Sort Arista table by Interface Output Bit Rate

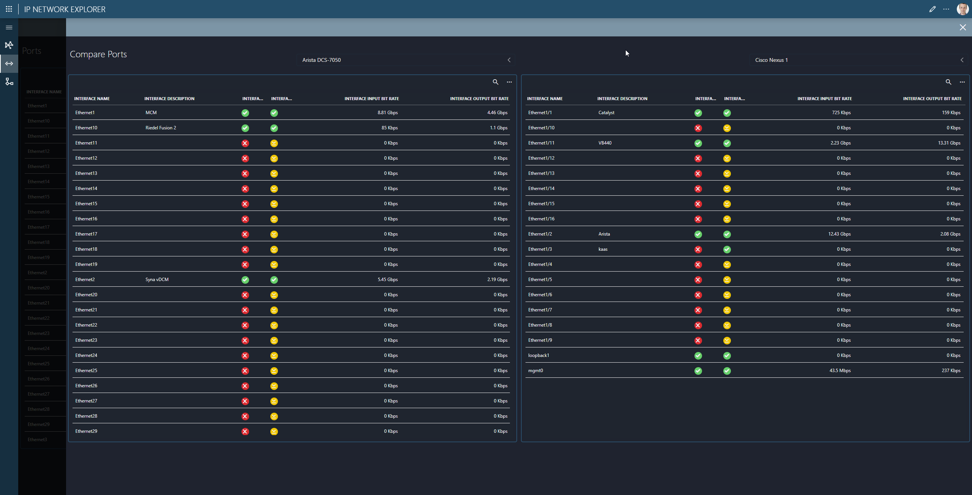point(479,99)
